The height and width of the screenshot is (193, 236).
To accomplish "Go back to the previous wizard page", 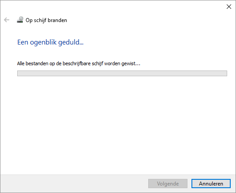I will [7, 20].
